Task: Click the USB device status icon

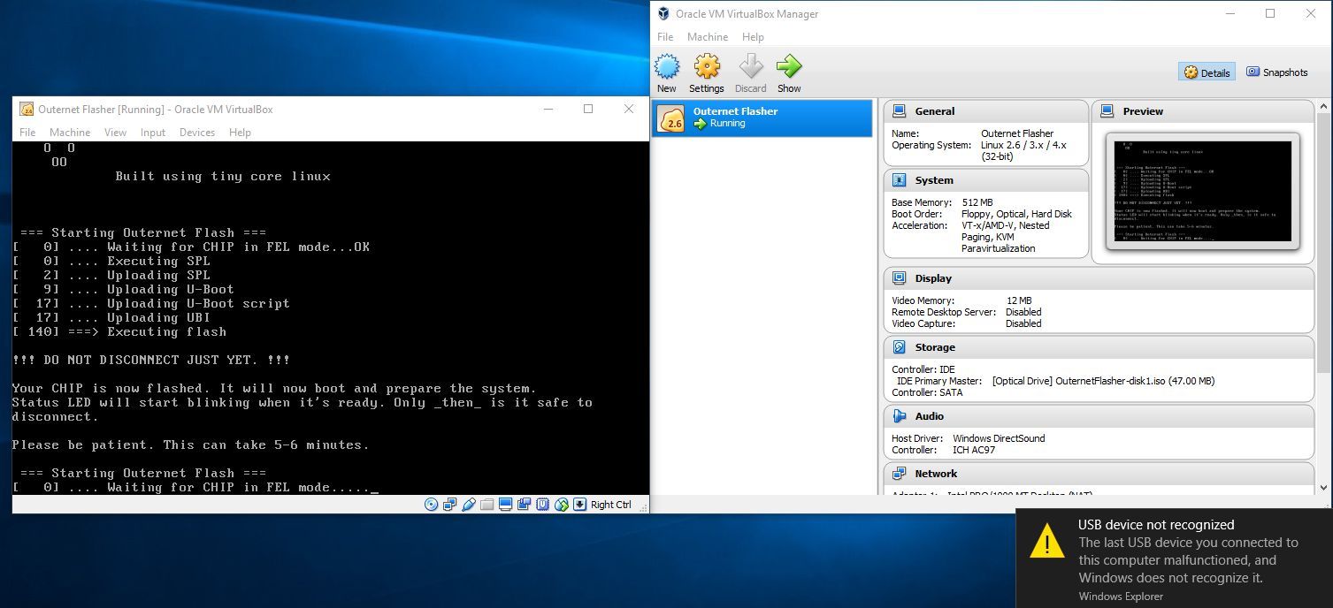Action: 469,505
